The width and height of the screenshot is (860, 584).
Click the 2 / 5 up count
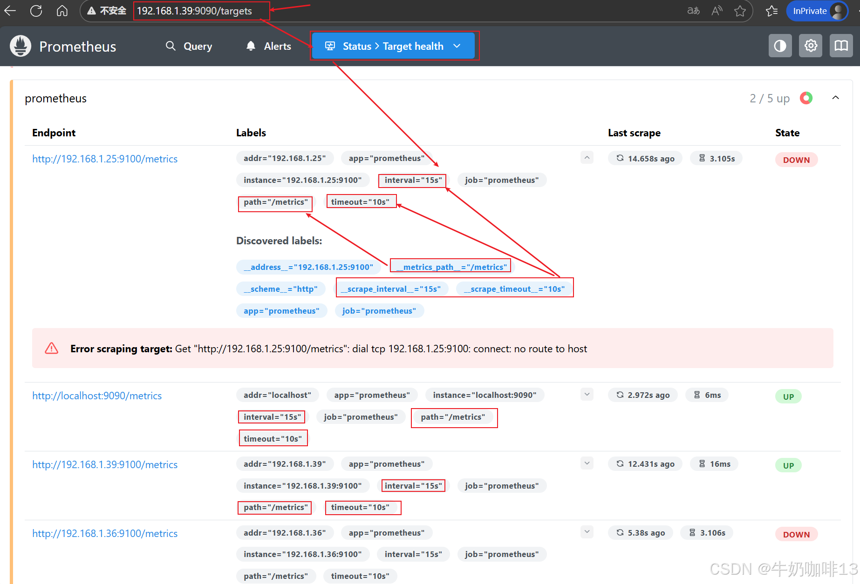tap(770, 98)
